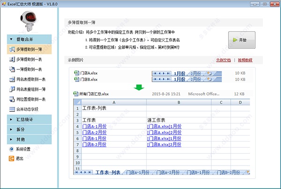281x189 pixels.
Task: Click the file icon of 所有门店汇总.xlsx
Action: (75, 94)
